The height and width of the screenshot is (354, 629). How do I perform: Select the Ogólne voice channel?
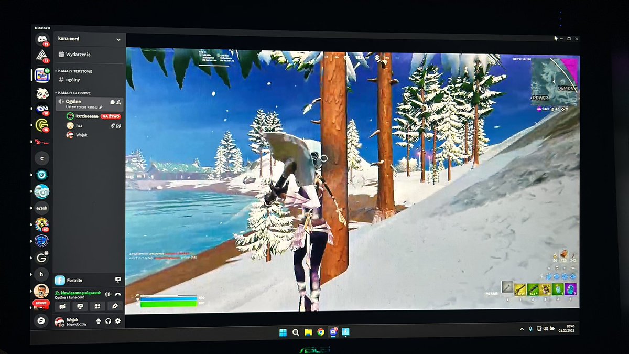tap(89, 103)
